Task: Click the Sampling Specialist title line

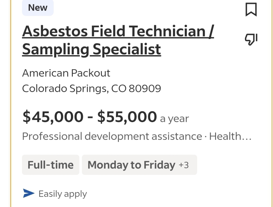Action: point(92,50)
